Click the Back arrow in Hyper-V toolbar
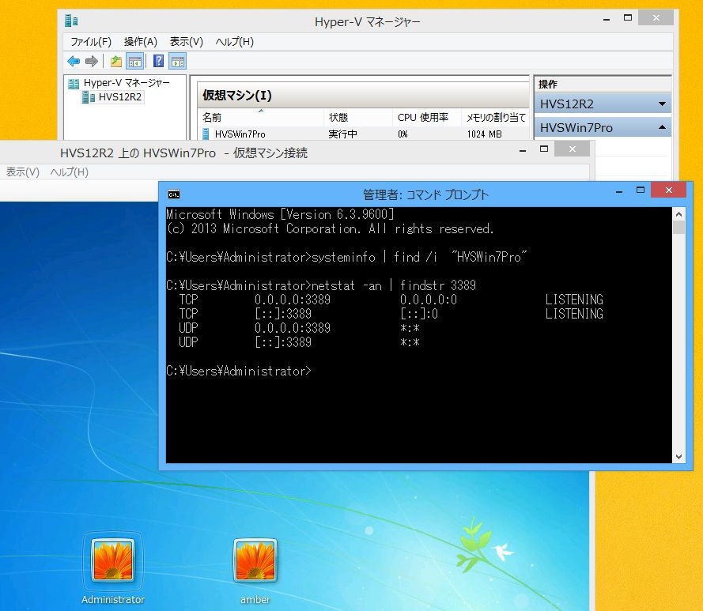Viewport: 703px width, 611px height. coord(74,61)
